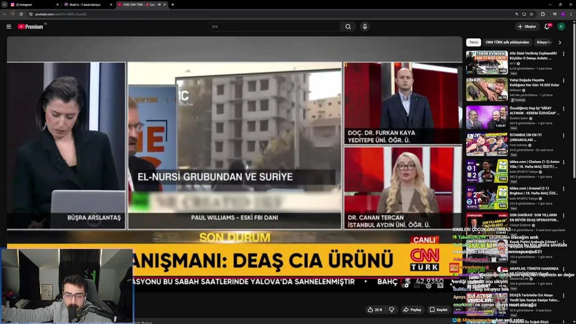The image size is (576, 324).
Task: Open the tab search dropdown arrow
Action: click(4, 4)
